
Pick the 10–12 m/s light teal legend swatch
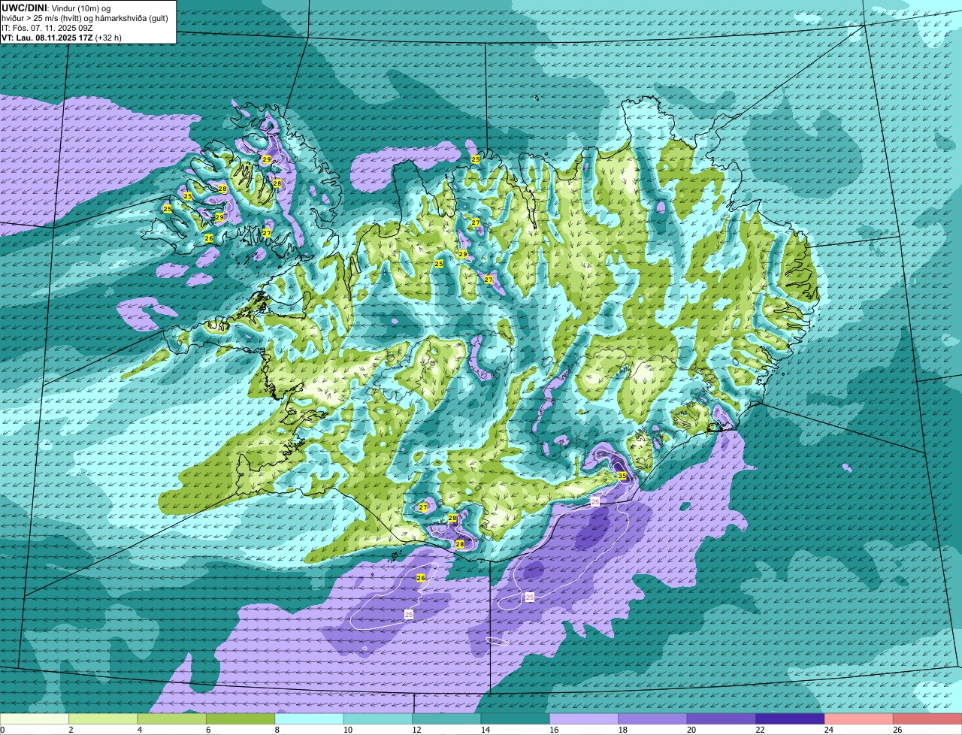[378, 718]
